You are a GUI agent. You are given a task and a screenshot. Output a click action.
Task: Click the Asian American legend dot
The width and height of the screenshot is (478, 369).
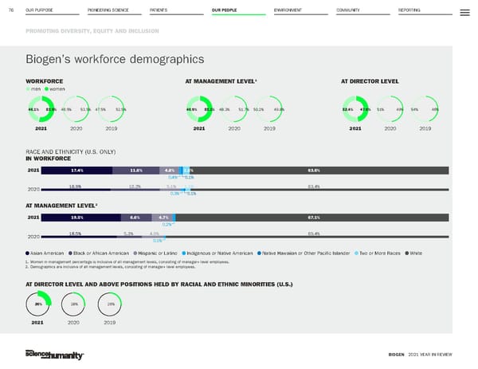[29, 253]
